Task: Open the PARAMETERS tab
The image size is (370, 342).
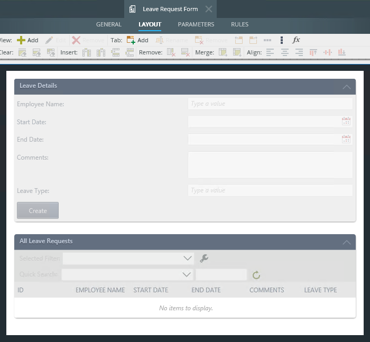Action: [x=196, y=24]
